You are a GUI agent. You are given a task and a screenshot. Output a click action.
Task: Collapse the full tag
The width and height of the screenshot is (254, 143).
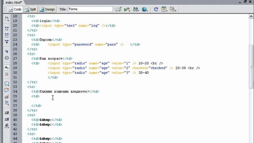pyautogui.click(x=7, y=29)
